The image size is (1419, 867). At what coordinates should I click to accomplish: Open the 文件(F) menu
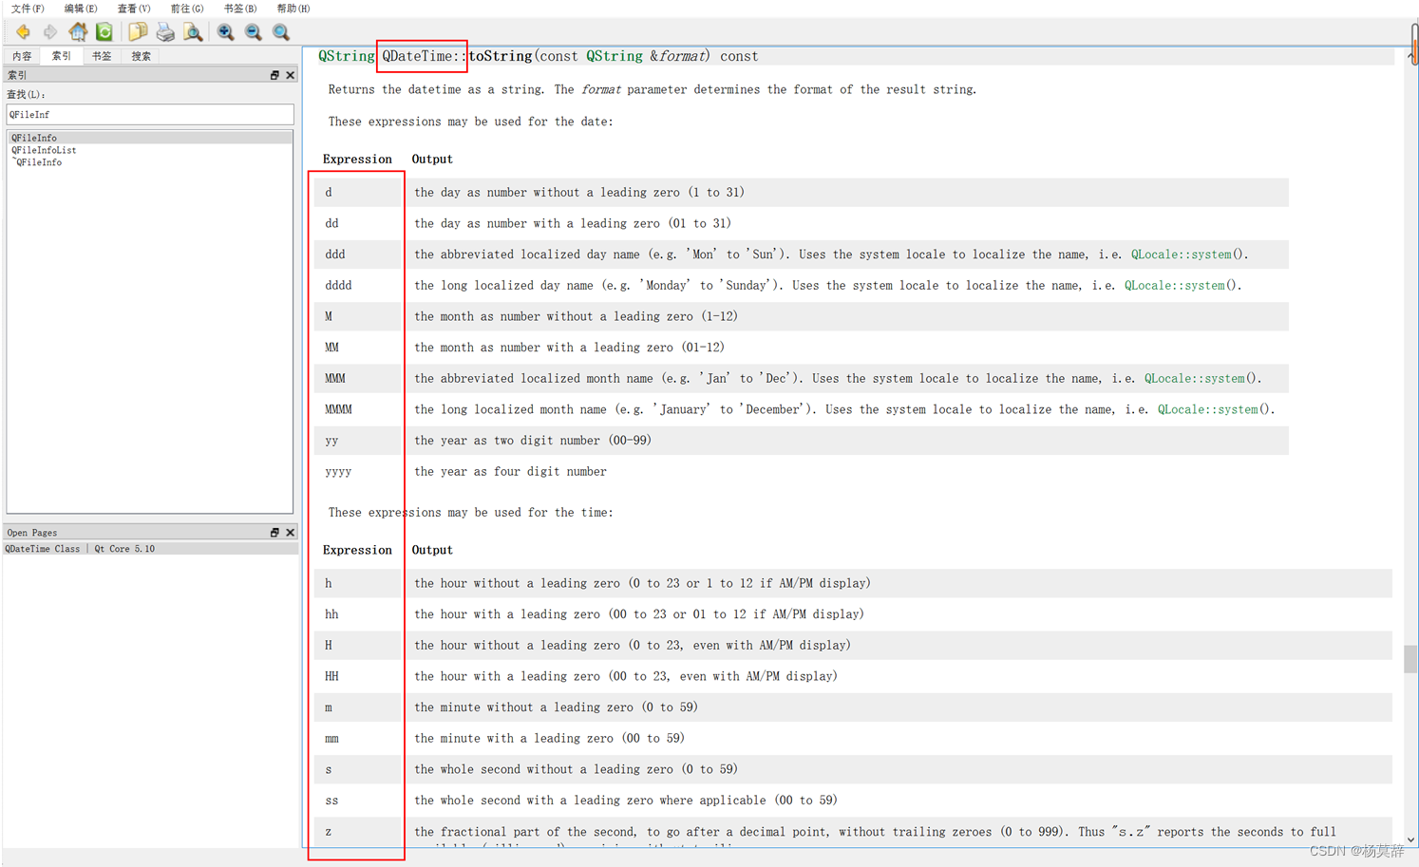(x=28, y=9)
